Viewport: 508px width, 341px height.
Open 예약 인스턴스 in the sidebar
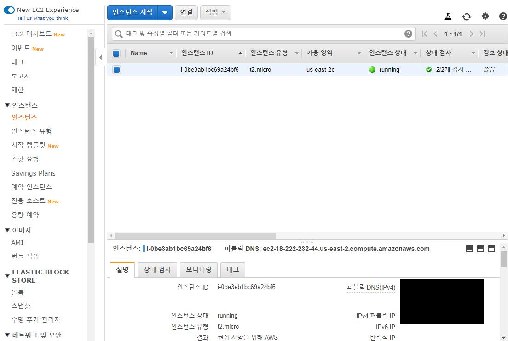(31, 187)
